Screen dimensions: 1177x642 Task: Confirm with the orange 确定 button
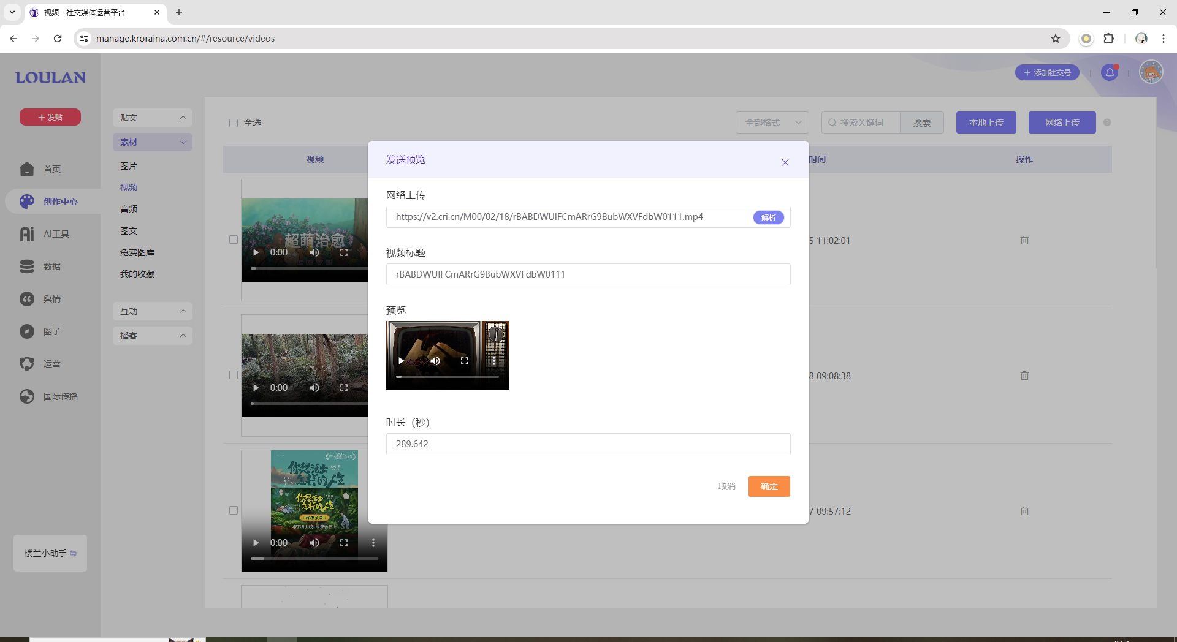click(x=769, y=486)
